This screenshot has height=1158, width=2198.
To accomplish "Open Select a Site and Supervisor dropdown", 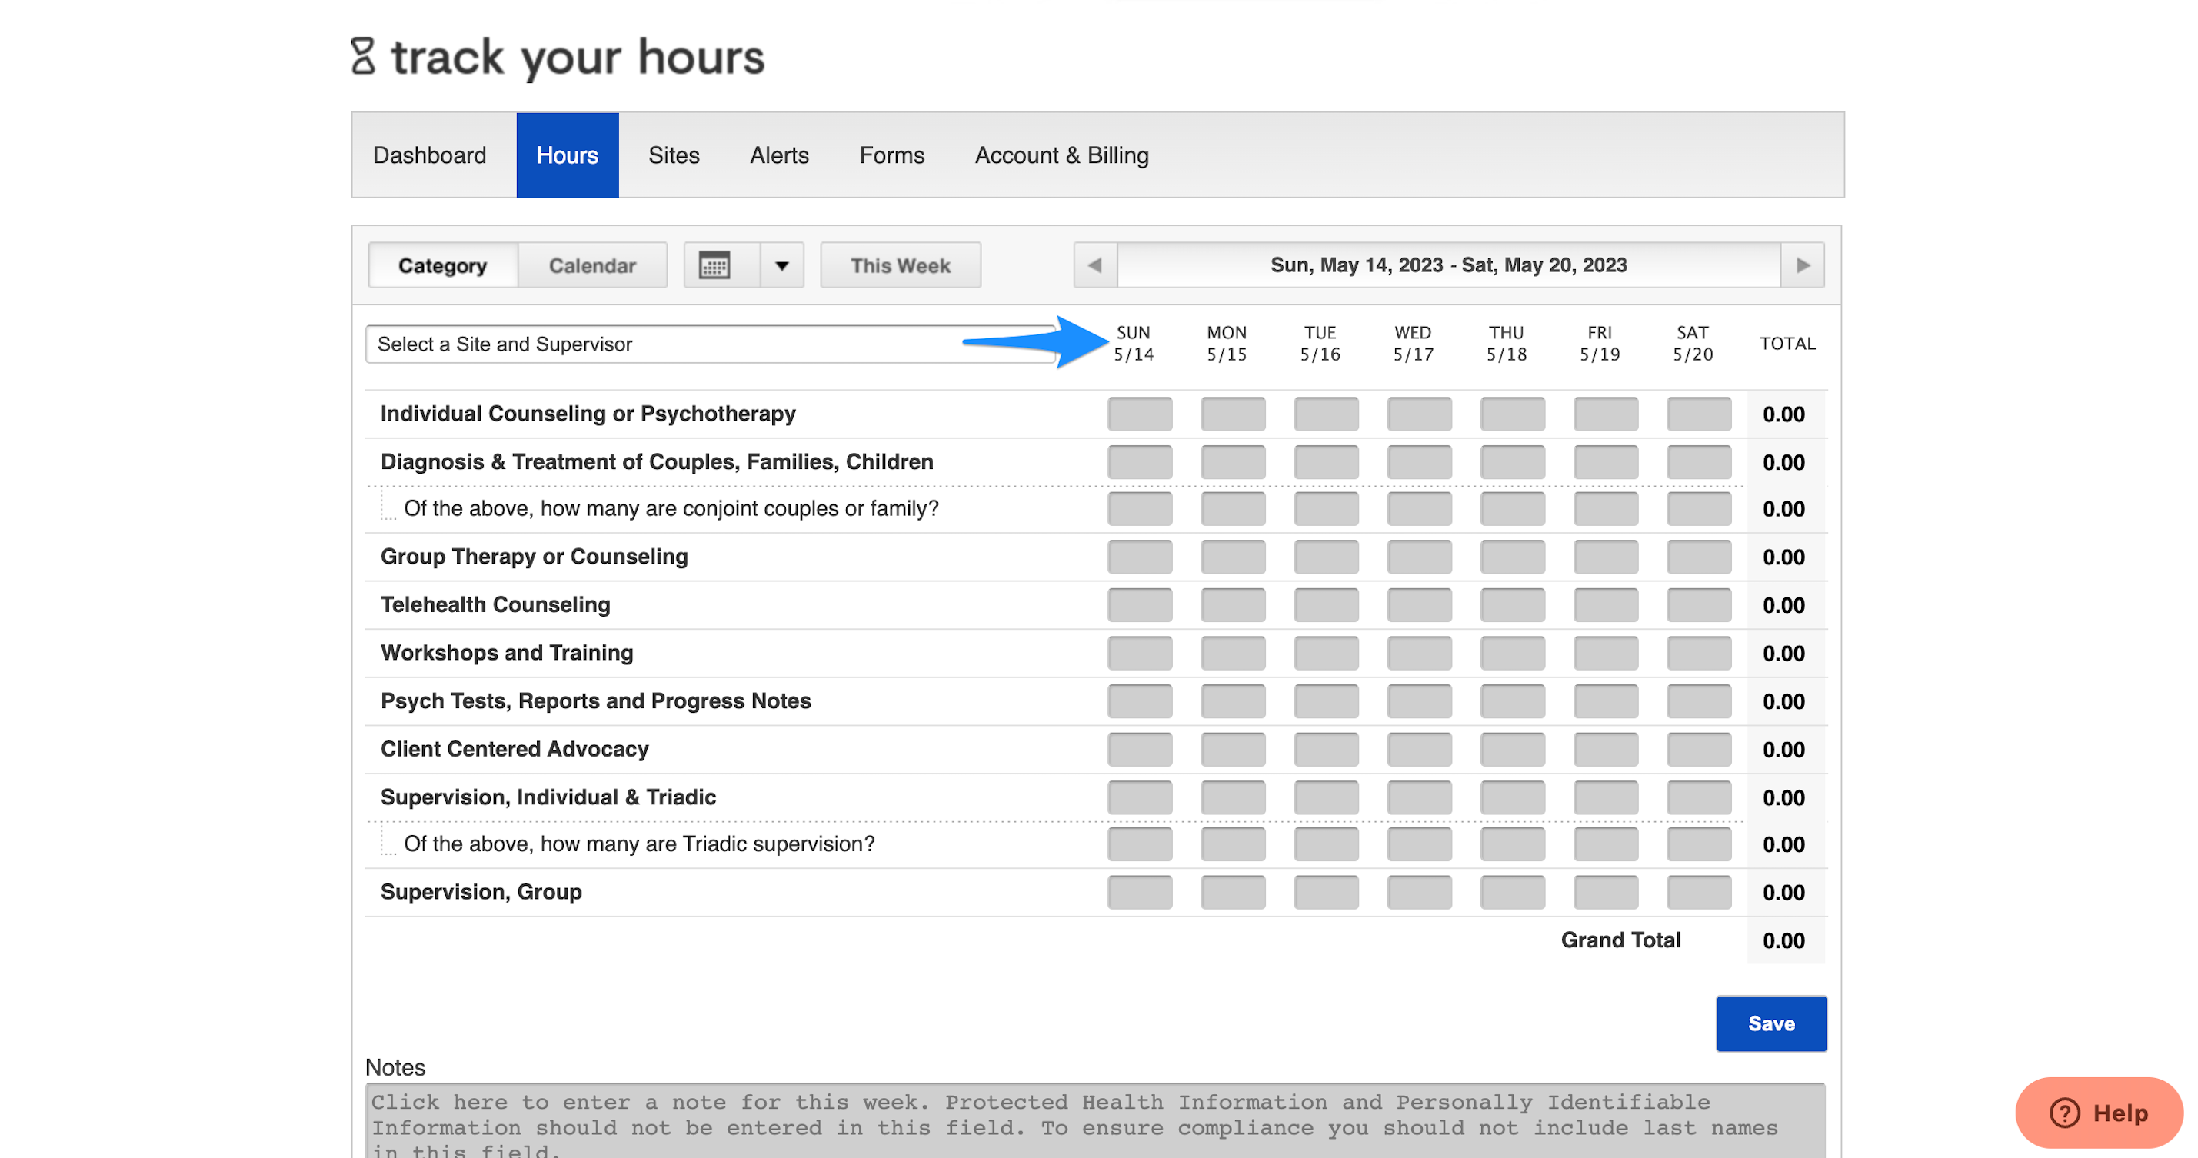I will click(x=711, y=344).
